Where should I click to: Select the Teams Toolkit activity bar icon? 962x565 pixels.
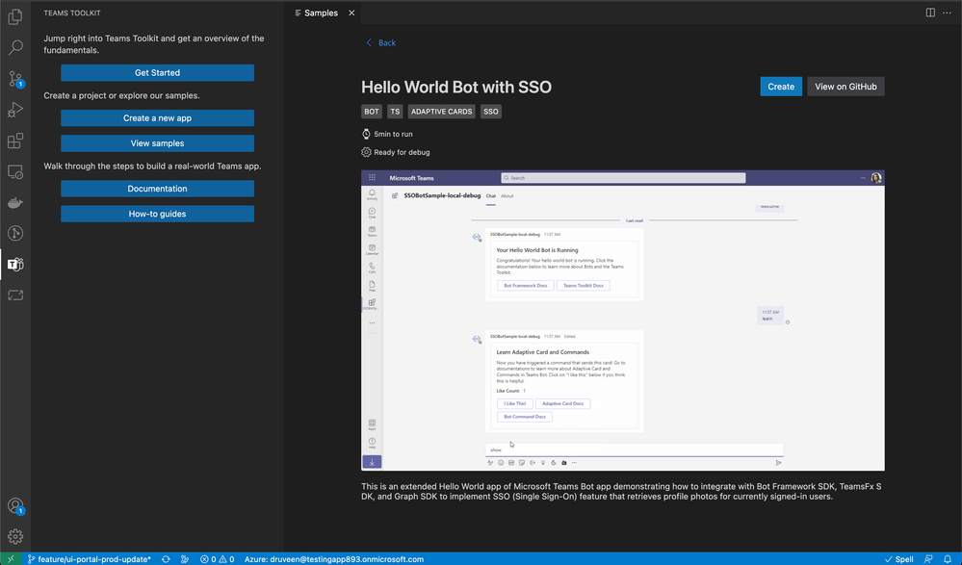(x=15, y=265)
